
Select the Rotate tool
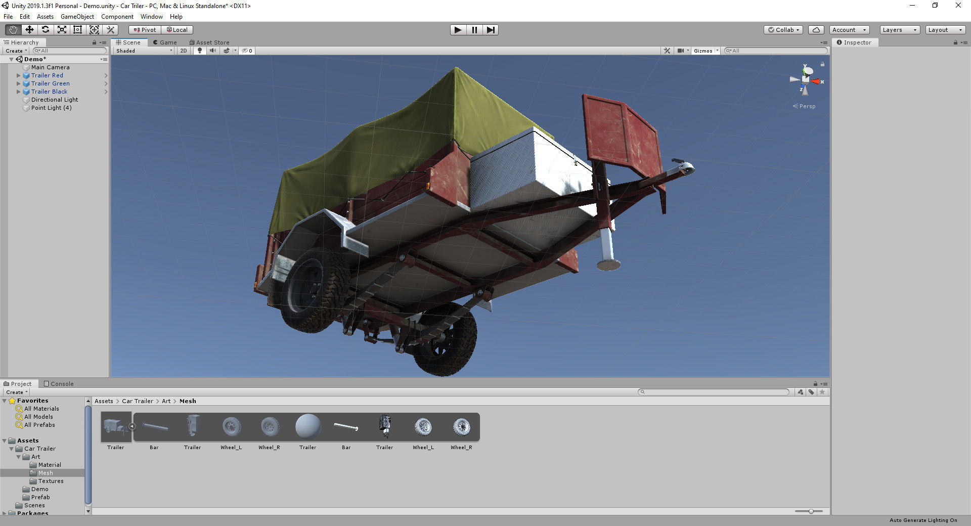click(46, 30)
